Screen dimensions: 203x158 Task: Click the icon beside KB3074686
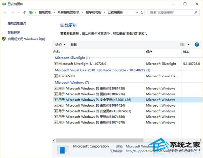pyautogui.click(x=56, y=117)
